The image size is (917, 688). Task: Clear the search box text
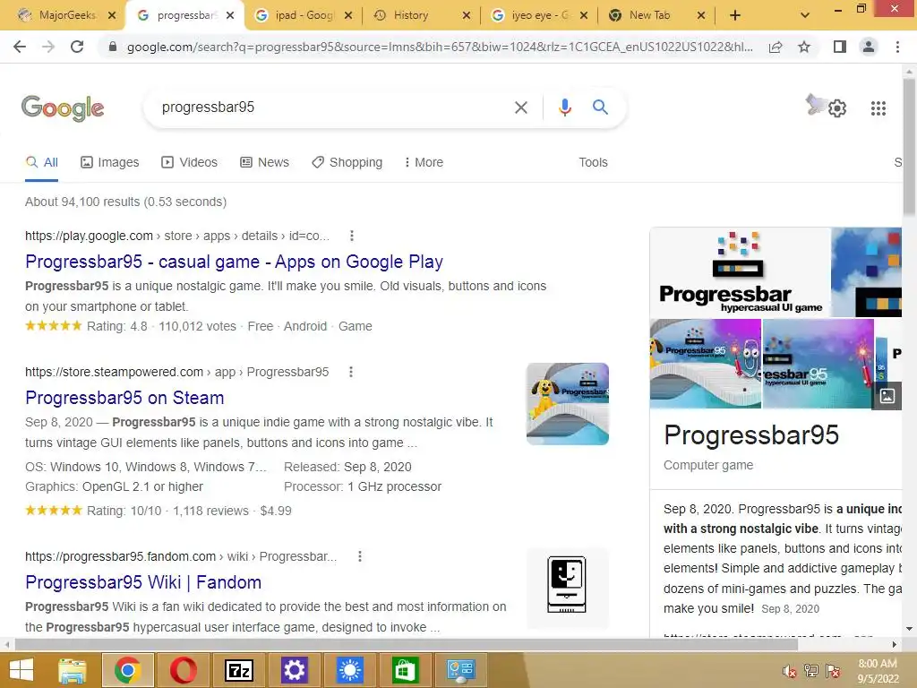click(521, 107)
